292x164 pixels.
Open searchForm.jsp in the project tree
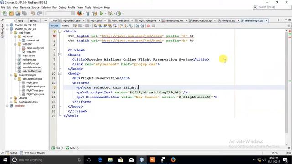coord(31,63)
